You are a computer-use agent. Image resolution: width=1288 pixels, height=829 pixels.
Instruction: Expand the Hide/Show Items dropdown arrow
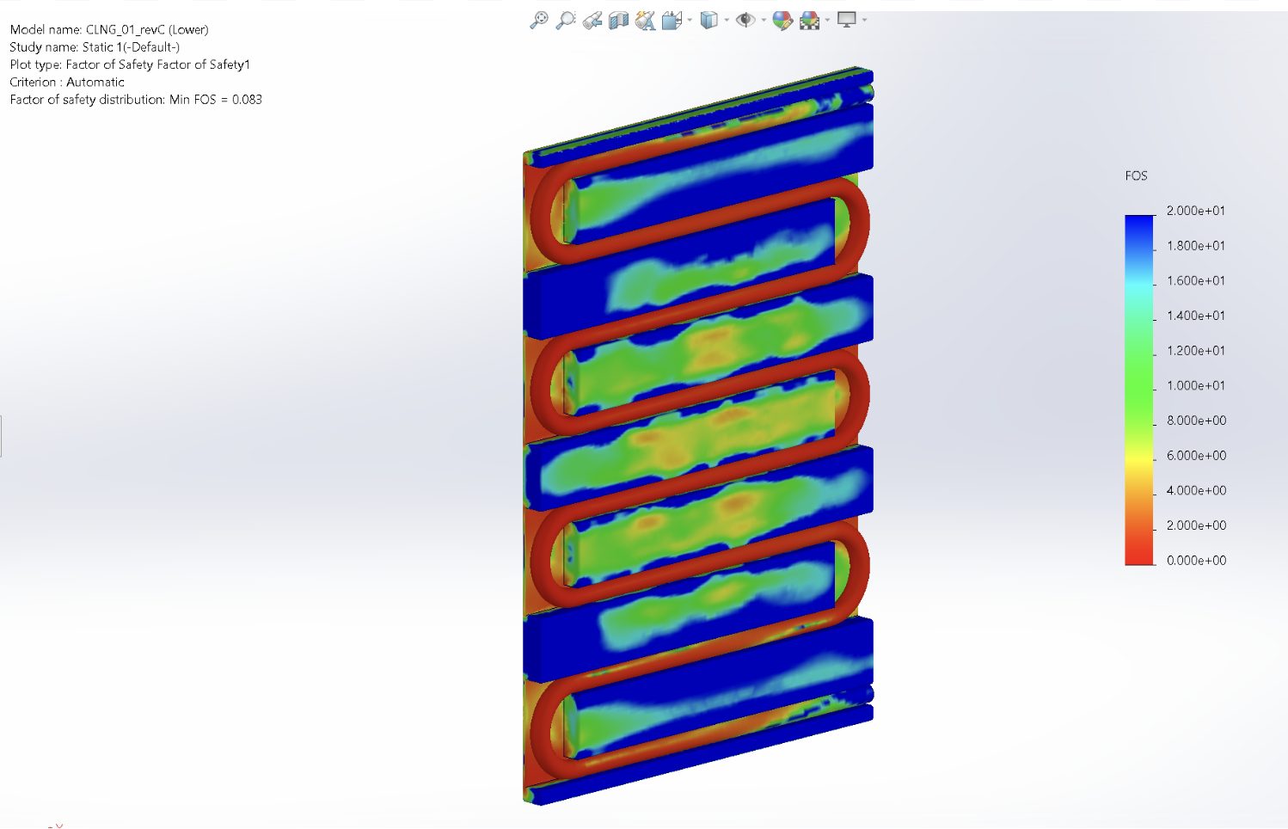click(764, 20)
